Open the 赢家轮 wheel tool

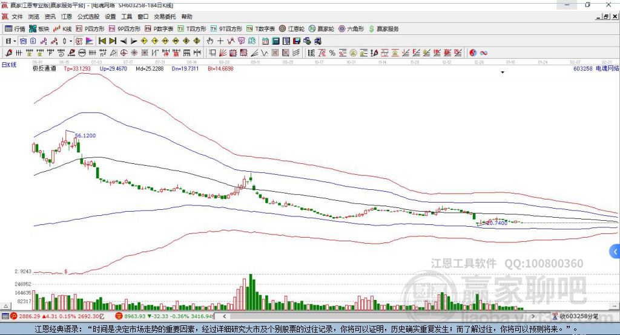pyautogui.click(x=322, y=29)
